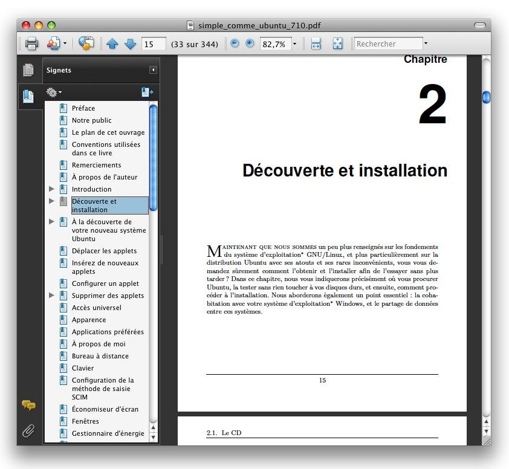Screen dimensions: 509x469
Task: Select the Clavier bookmark
Action: point(82,368)
